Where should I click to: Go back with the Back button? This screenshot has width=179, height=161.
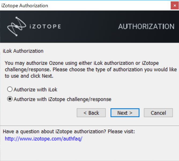91,113
